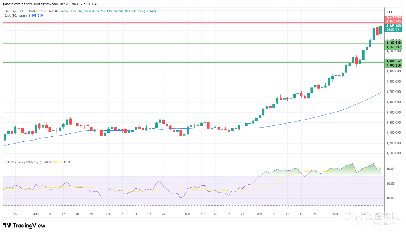The image size is (406, 234).
Task: Click the blue SMA value 3,695.319
Action: coord(36,15)
